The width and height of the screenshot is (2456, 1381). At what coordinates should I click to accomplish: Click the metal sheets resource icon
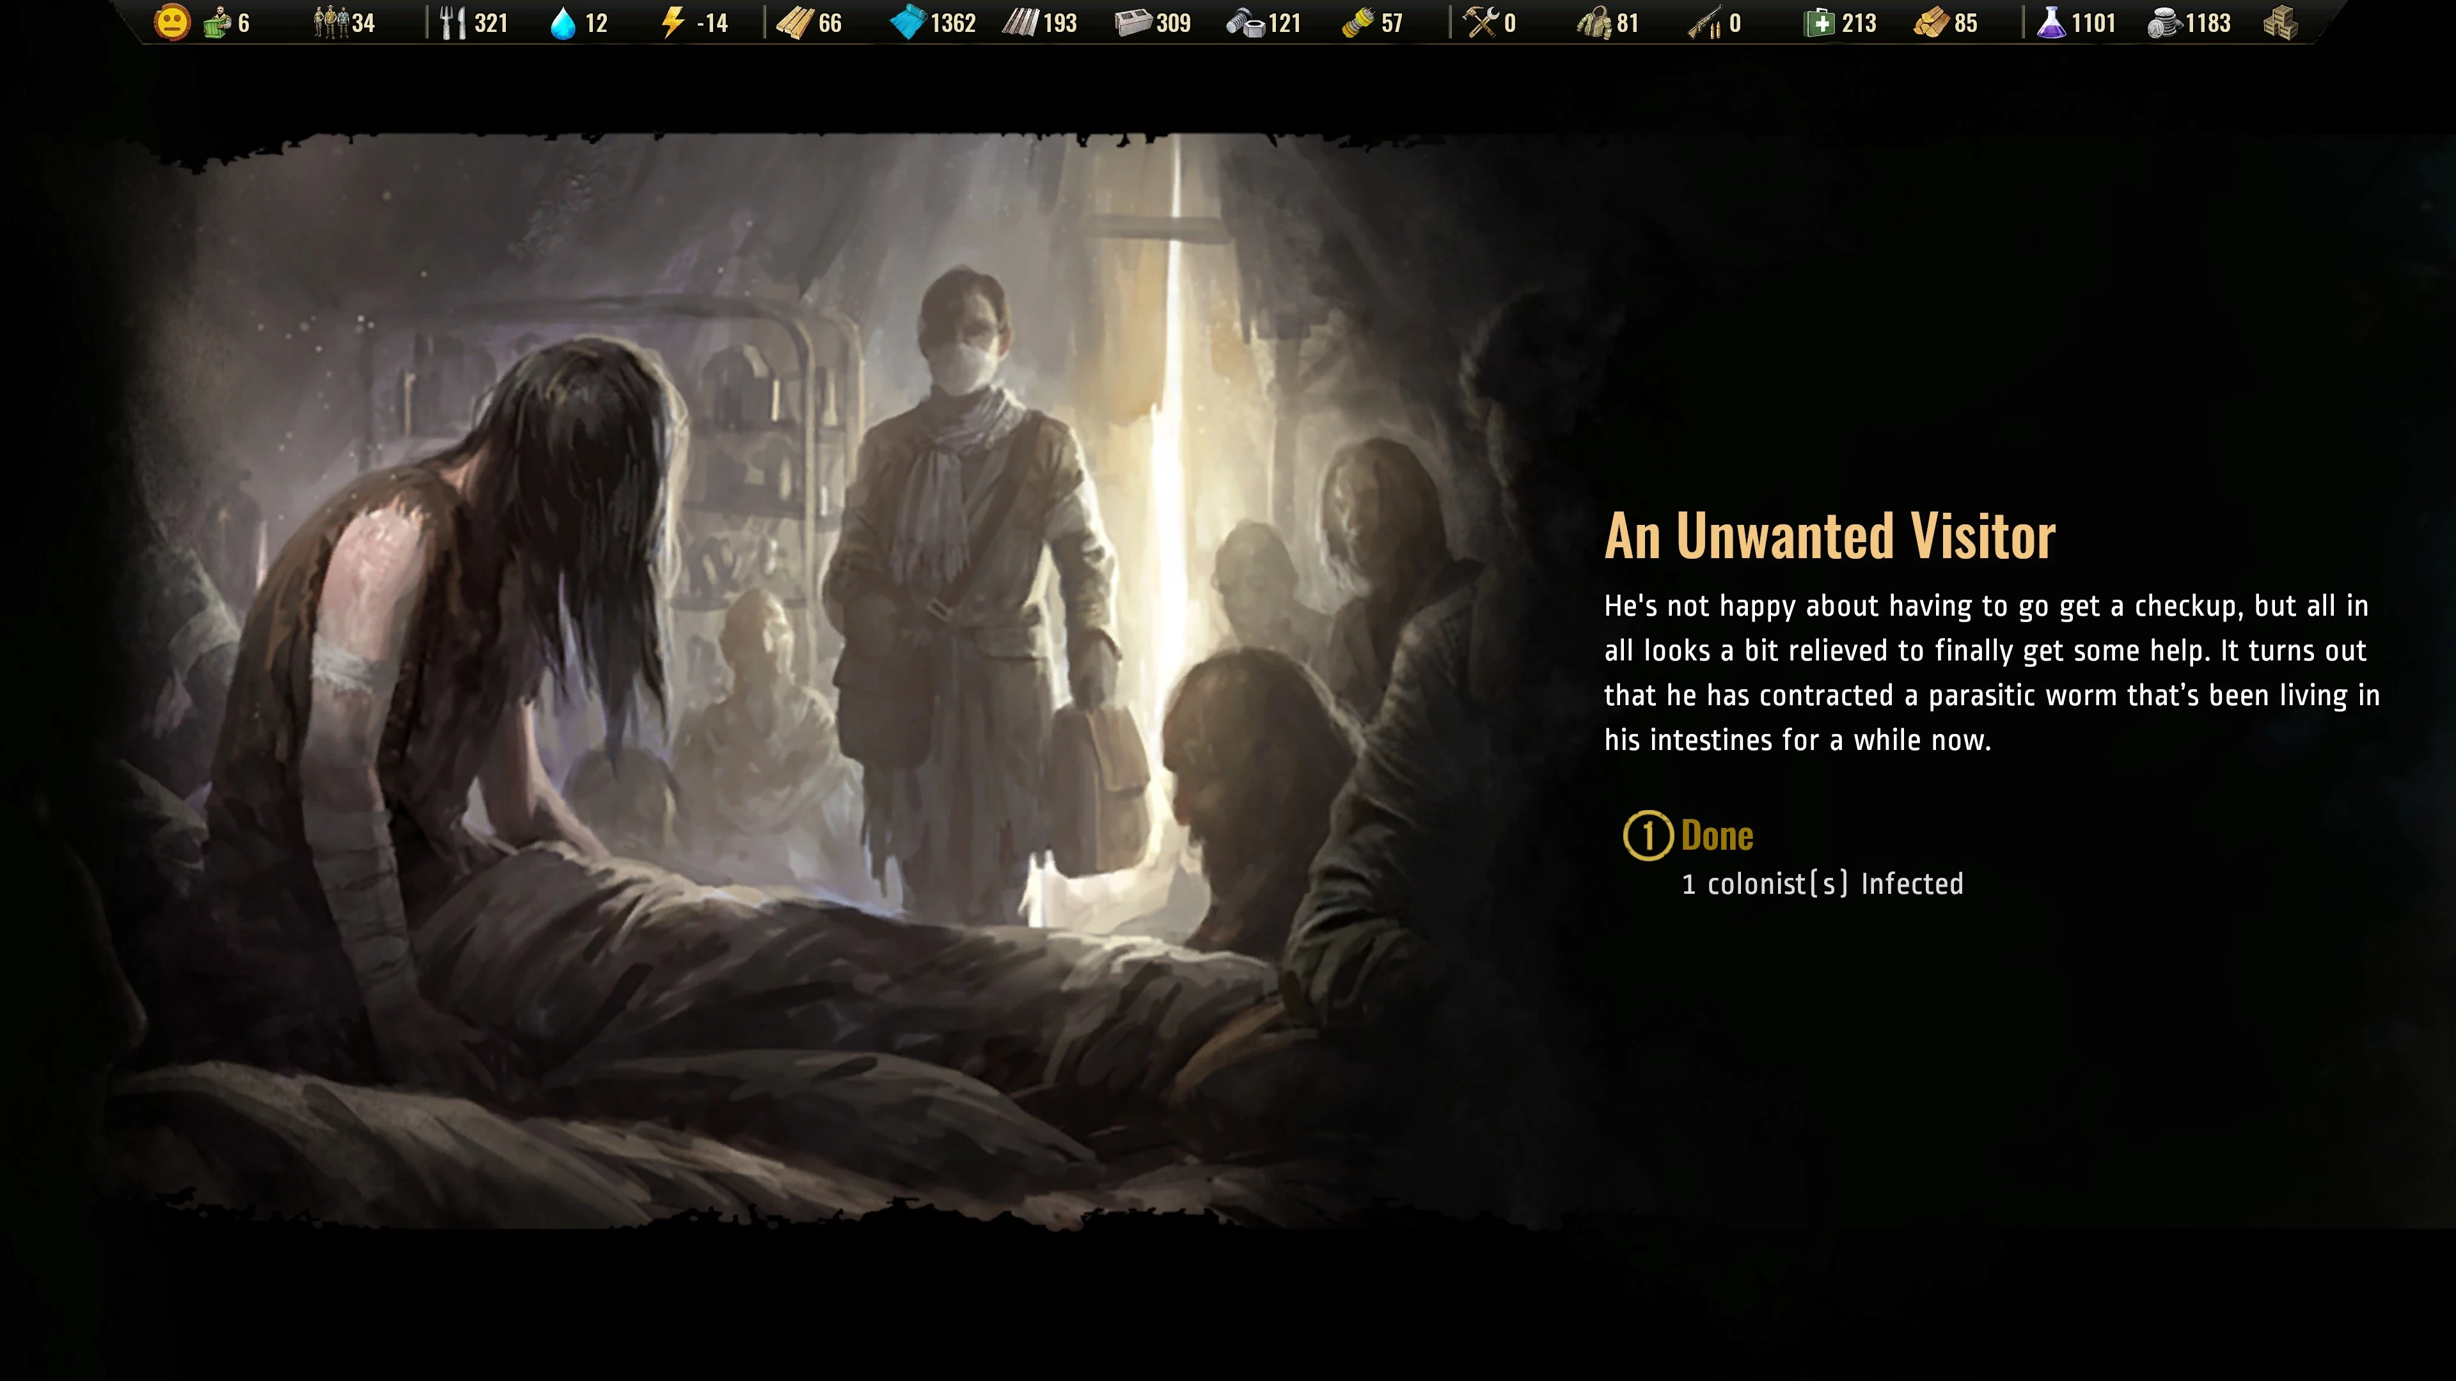point(1019,23)
